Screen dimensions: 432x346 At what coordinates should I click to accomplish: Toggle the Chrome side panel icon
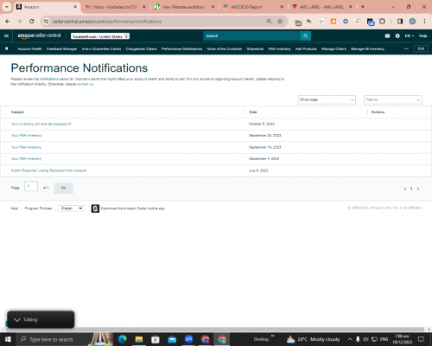pos(400,22)
